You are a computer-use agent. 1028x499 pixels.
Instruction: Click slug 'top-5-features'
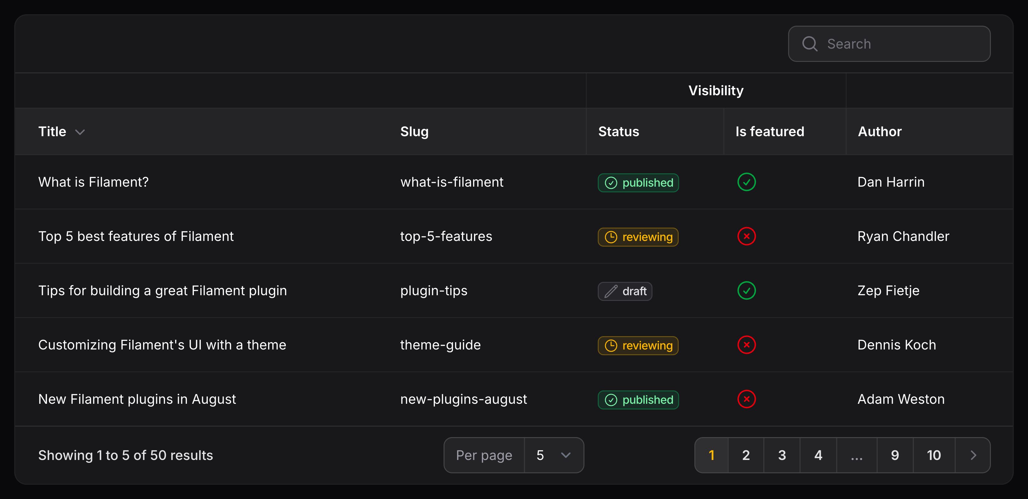(x=446, y=236)
